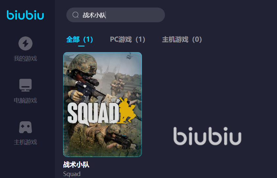
Task: Click the magnifier search icon
Action: coord(76,15)
